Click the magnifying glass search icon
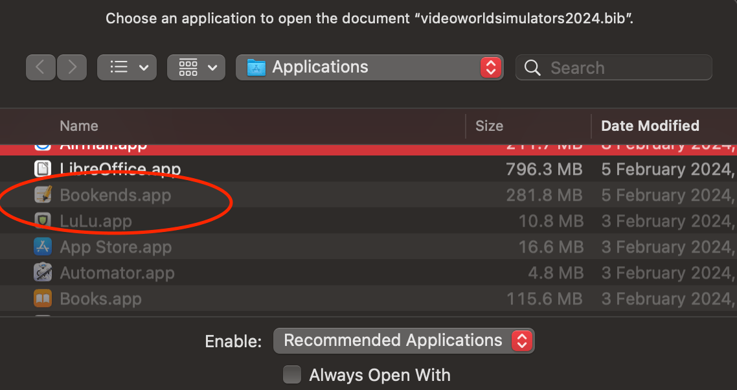The image size is (737, 390). [x=532, y=68]
